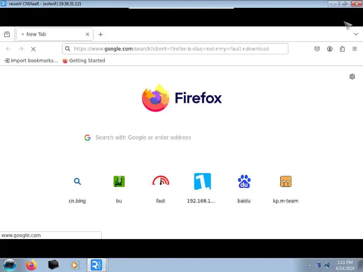The width and height of the screenshot is (363, 272).
Task: Open the fast speed test shortcut
Action: tap(161, 188)
